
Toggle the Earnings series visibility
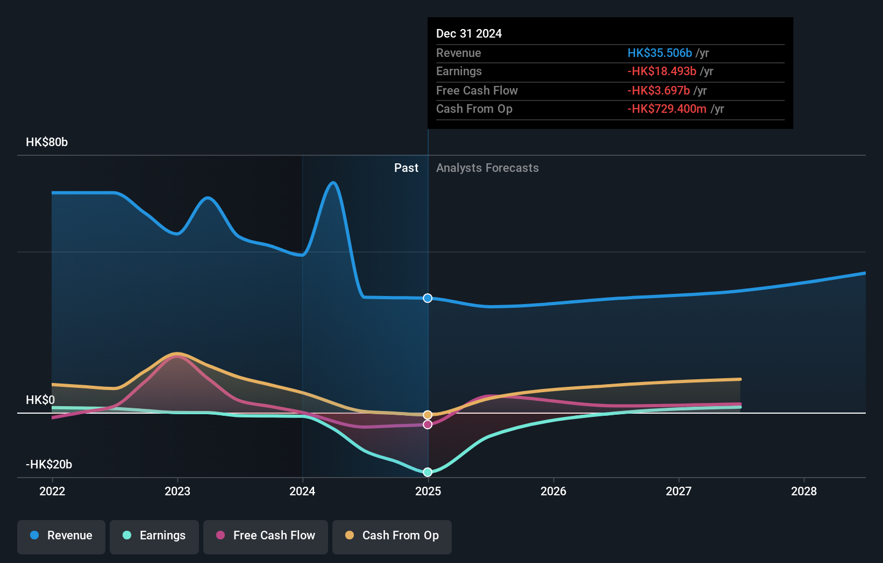click(x=154, y=537)
